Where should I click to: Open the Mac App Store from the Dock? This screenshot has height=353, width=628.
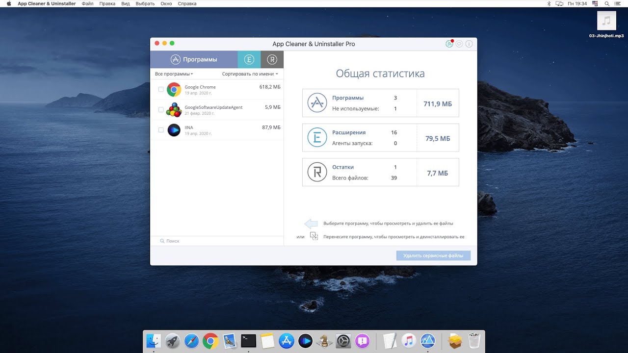tap(286, 340)
